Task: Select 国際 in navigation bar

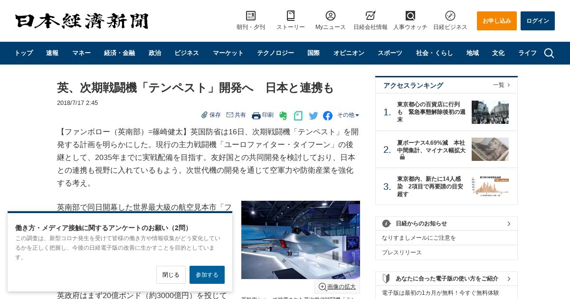Action: point(313,53)
